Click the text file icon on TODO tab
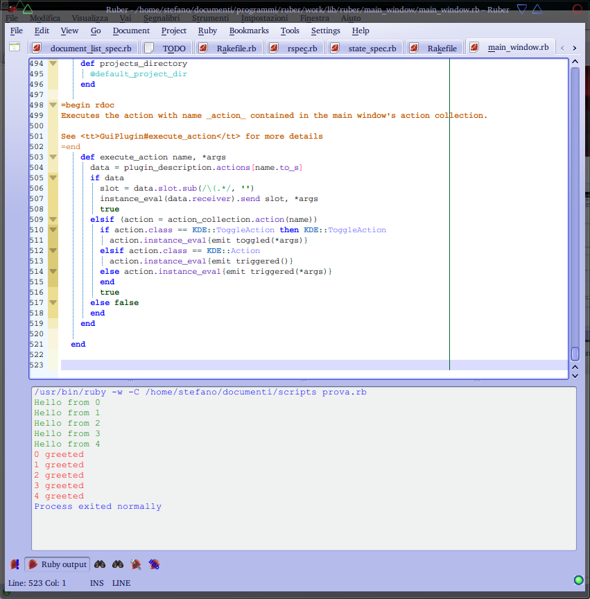Image resolution: width=590 pixels, height=599 pixels. [150, 48]
